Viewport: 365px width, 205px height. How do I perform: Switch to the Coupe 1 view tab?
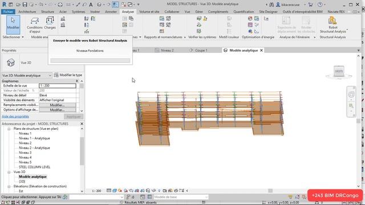click(x=201, y=50)
